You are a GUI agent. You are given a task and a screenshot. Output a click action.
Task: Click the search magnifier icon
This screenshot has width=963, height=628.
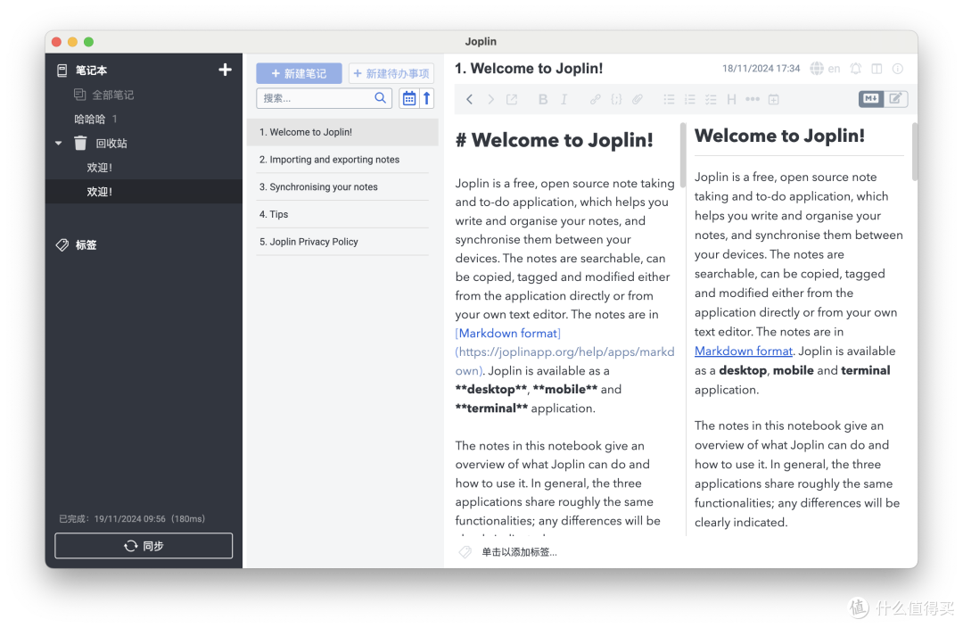(381, 98)
